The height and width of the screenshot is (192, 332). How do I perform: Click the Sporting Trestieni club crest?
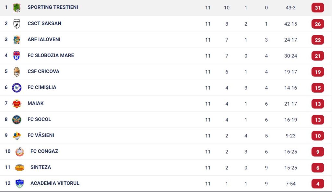pyautogui.click(x=17, y=8)
